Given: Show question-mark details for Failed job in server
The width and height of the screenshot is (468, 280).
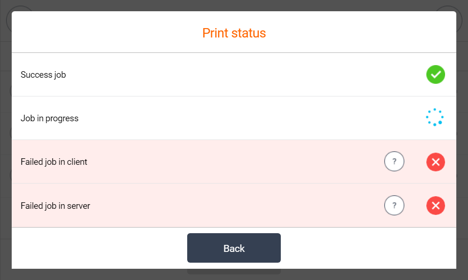Looking at the screenshot, I should [x=394, y=205].
